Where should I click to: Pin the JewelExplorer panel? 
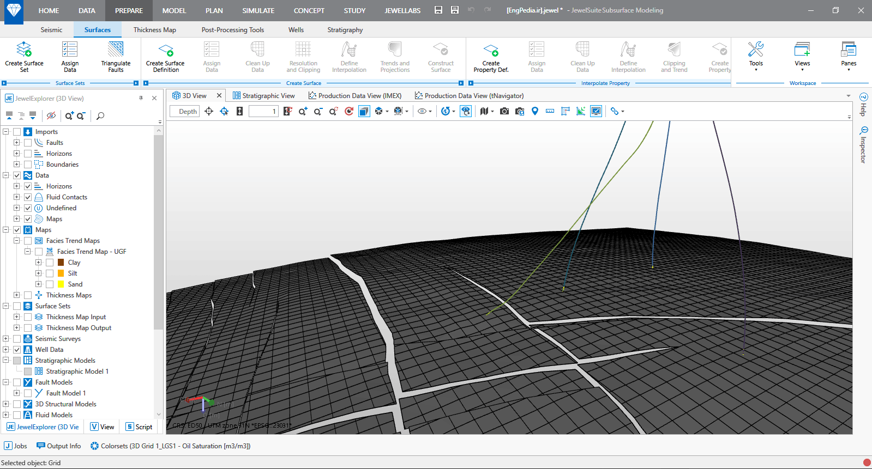click(x=141, y=98)
